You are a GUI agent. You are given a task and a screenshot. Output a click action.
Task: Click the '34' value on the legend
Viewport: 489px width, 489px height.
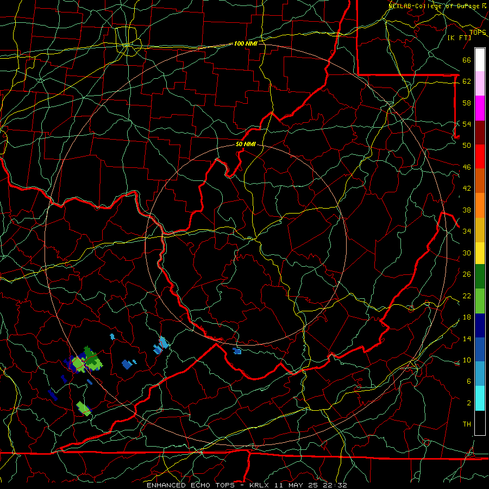pos(467,231)
